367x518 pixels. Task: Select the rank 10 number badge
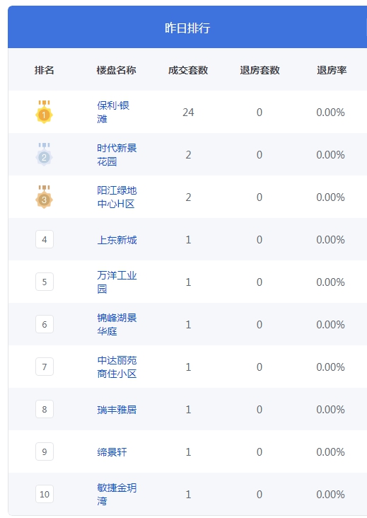[45, 494]
